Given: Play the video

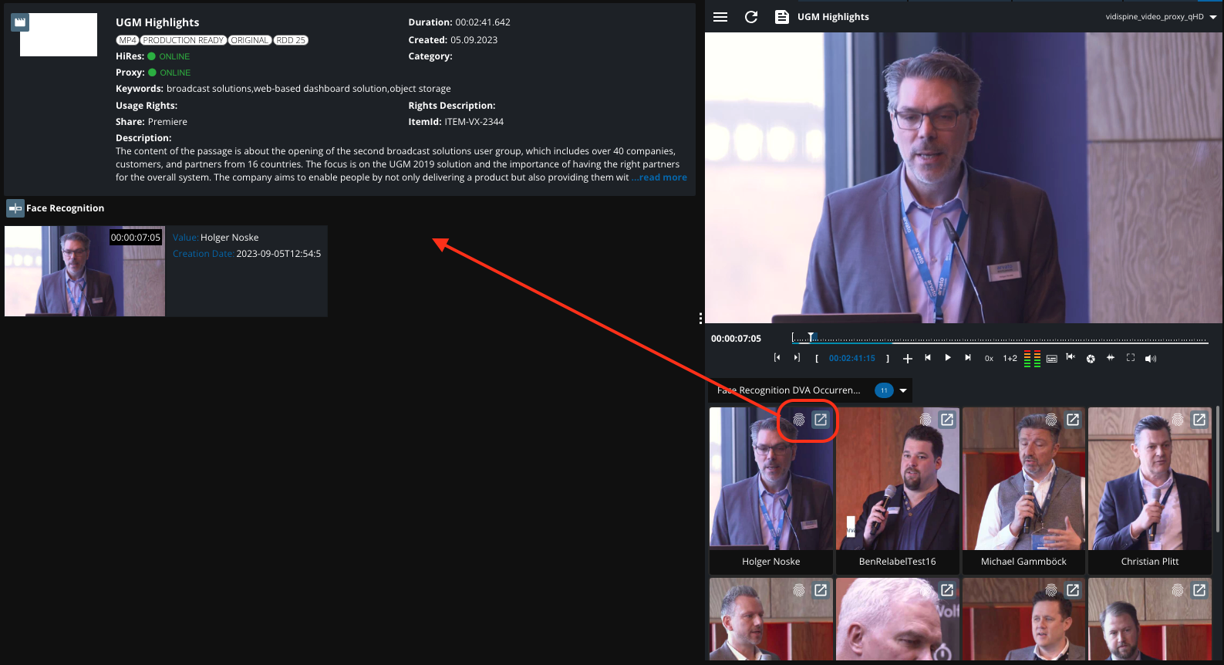Looking at the screenshot, I should (x=948, y=358).
